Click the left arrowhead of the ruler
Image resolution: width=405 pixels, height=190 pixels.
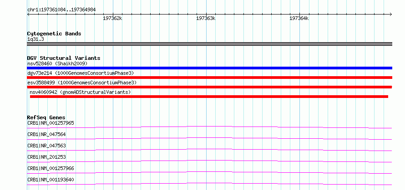(28, 14)
